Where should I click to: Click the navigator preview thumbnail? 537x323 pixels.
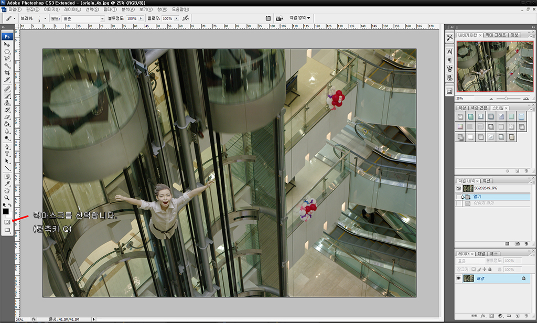(495, 67)
